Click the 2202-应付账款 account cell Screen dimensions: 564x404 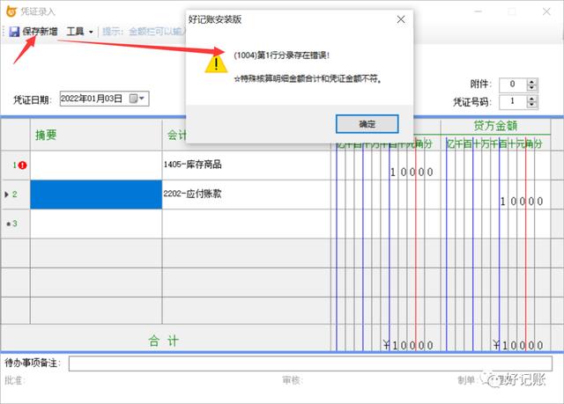tap(247, 195)
